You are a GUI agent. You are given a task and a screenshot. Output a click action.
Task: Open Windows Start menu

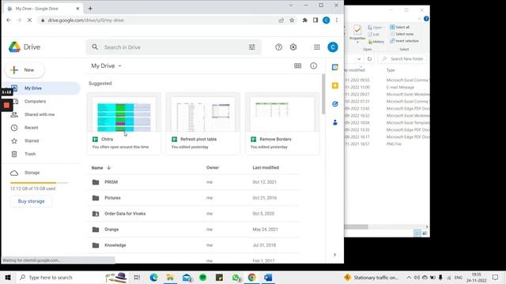point(8,278)
